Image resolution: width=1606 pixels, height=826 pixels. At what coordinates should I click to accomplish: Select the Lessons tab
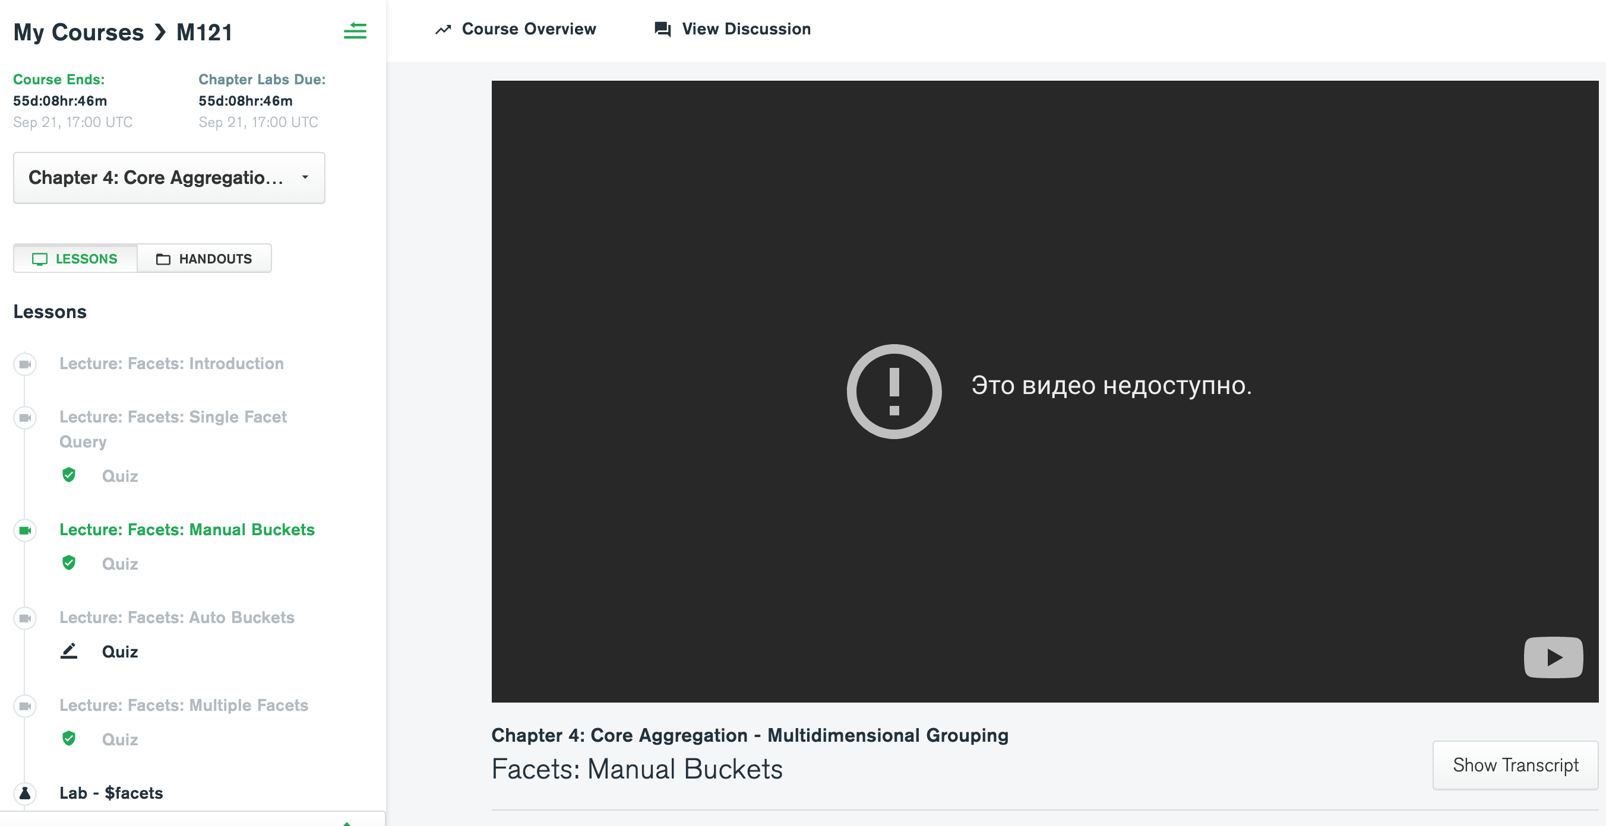[75, 259]
